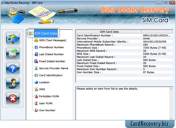Click the SIM card search sidebar button
This screenshot has height=128, width=176.
[x=13, y=39]
